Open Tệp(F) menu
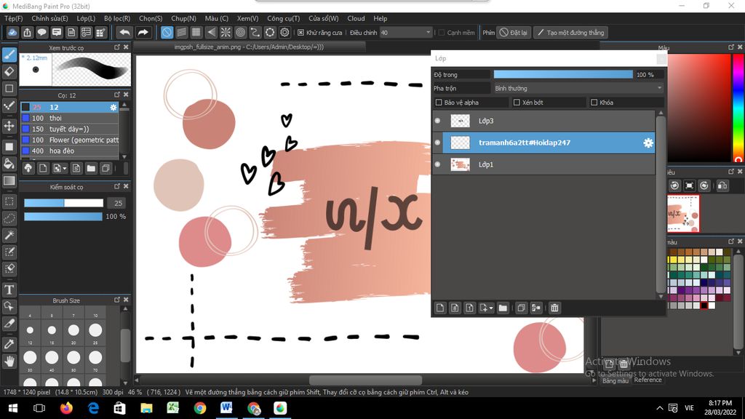Viewport: 745px width, 419px height. pos(14,18)
